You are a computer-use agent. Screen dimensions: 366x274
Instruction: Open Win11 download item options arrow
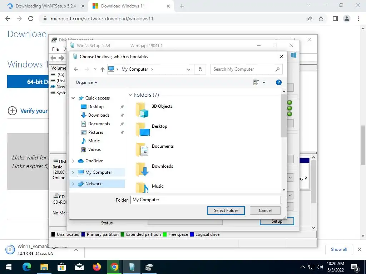(76, 250)
